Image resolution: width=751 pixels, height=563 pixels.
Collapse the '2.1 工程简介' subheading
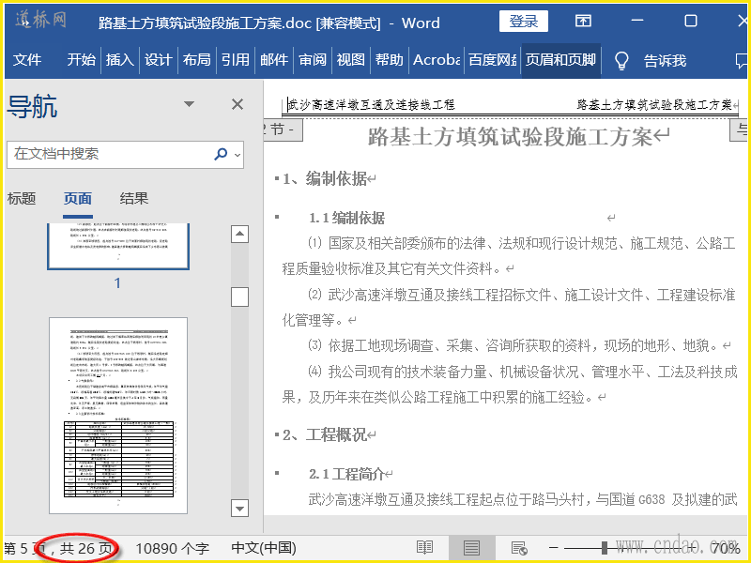pyautogui.click(x=276, y=474)
